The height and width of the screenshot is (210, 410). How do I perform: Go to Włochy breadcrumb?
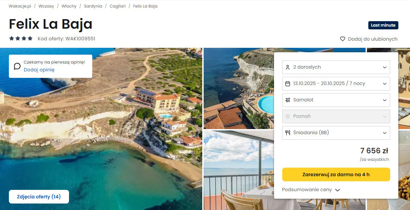(x=69, y=6)
